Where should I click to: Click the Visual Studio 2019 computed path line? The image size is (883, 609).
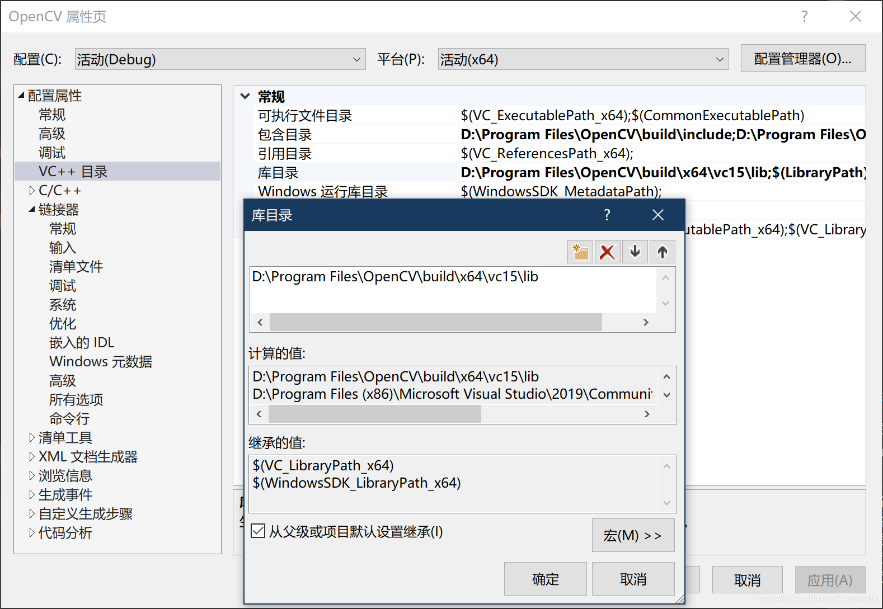coord(453,394)
